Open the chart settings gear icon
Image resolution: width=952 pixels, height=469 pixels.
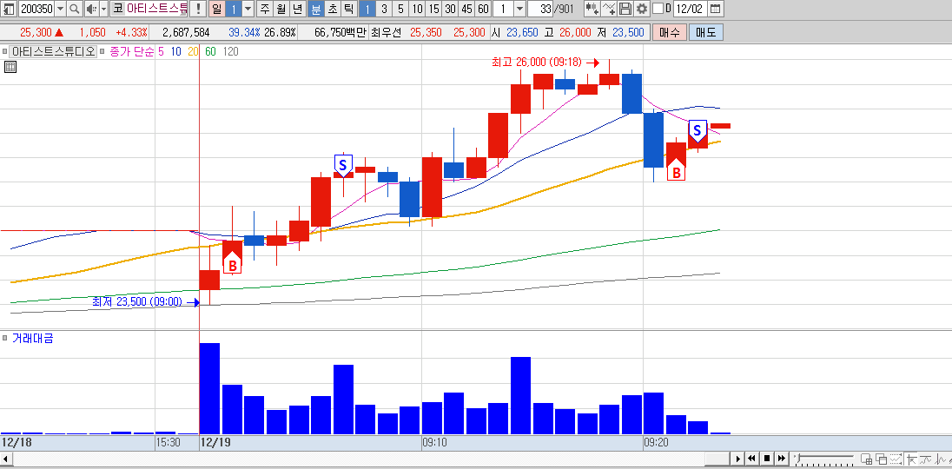pyautogui.click(x=643, y=9)
